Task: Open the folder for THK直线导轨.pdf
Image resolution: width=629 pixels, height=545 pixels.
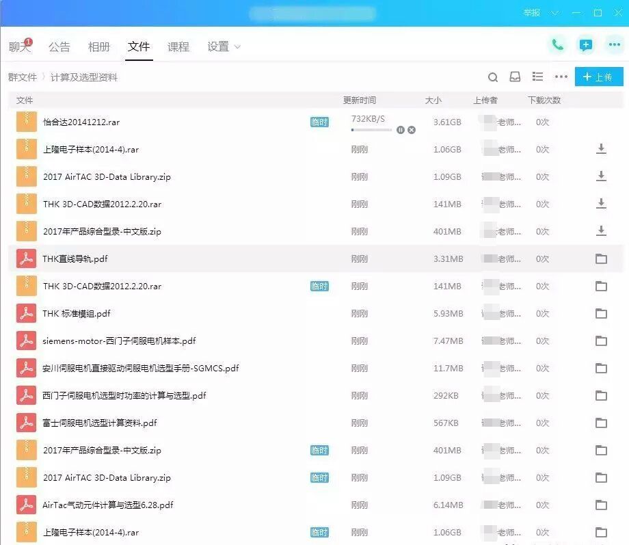Action: click(601, 258)
